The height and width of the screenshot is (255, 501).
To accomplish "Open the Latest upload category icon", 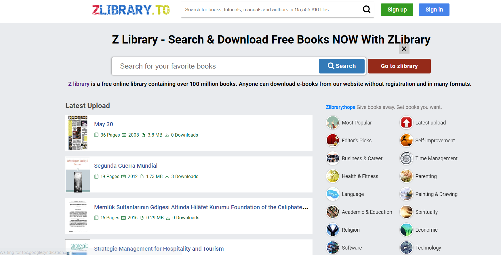I will pos(406,123).
